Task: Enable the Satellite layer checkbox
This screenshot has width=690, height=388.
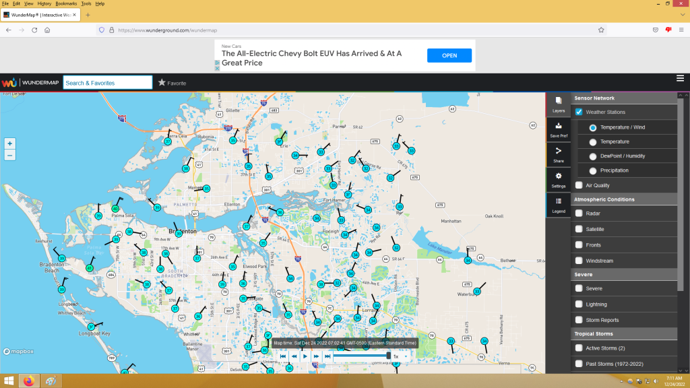Action: 579,229
